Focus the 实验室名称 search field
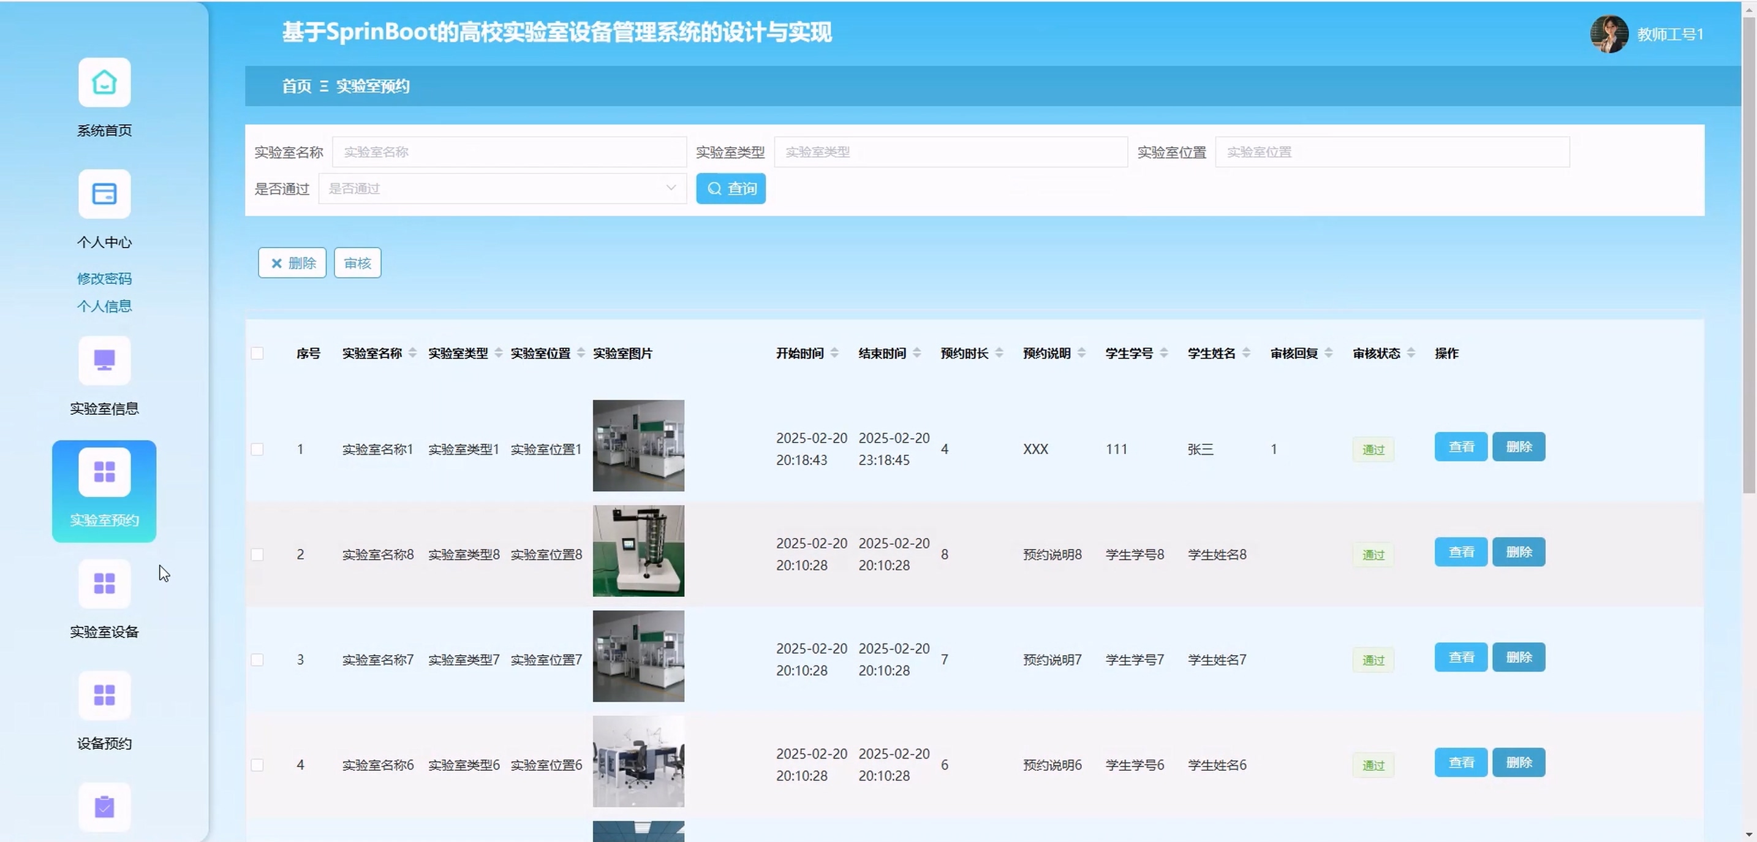 tap(509, 152)
